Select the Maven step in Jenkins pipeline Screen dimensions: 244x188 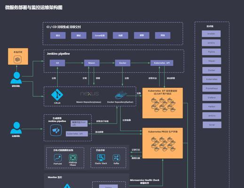coord(92,63)
